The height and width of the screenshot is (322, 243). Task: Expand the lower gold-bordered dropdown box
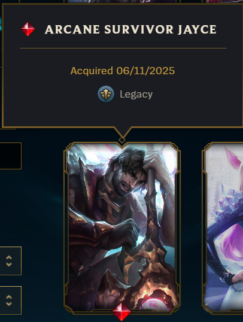point(11,300)
